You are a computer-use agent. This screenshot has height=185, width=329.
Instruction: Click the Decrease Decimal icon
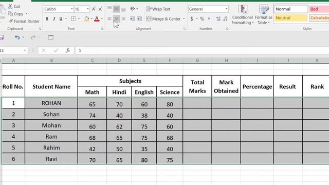click(225, 19)
